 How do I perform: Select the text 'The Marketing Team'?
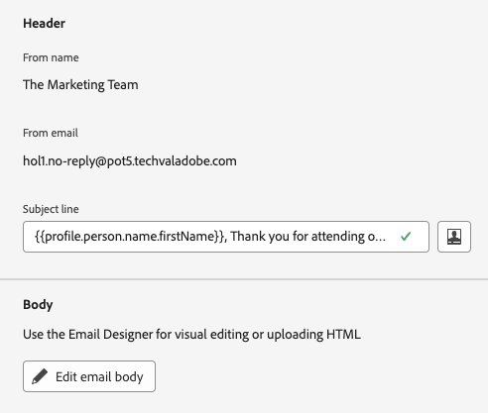coord(80,85)
